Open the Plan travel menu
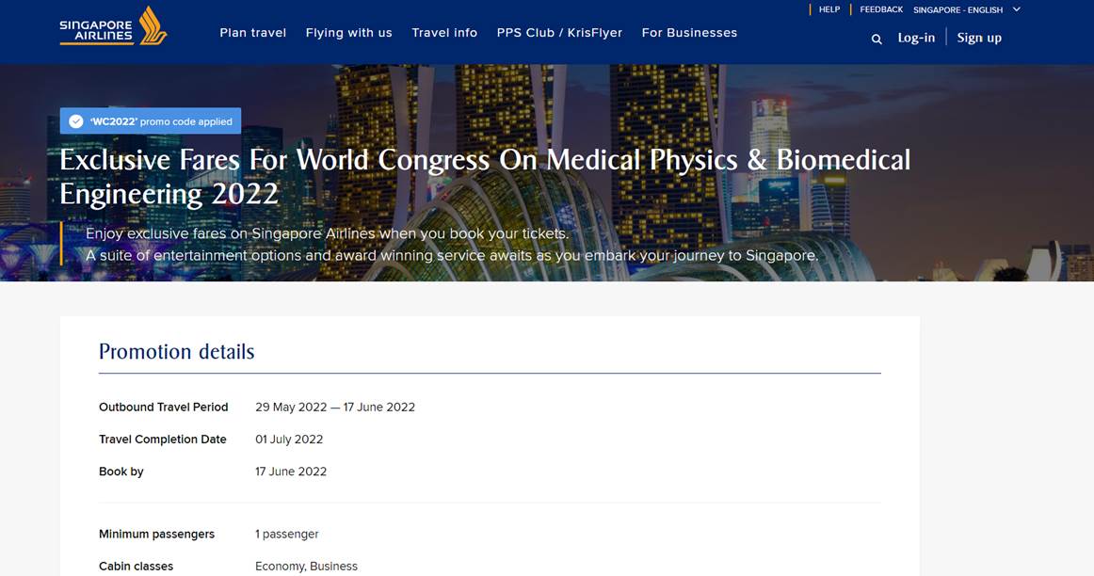1094x576 pixels. pyautogui.click(x=252, y=33)
